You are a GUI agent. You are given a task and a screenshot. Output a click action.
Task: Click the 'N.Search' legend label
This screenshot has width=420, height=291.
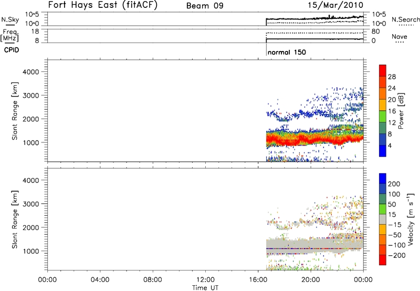pos(405,19)
